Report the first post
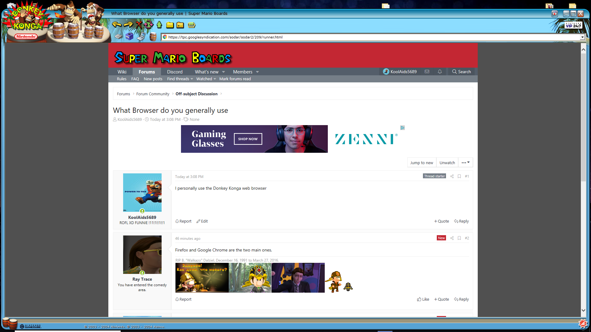591x332 pixels. [x=183, y=221]
